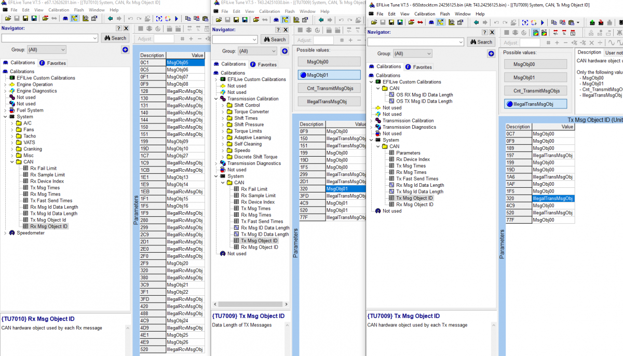Click the blue plus button in e67 Navigator
The height and width of the screenshot is (356, 623).
click(125, 50)
